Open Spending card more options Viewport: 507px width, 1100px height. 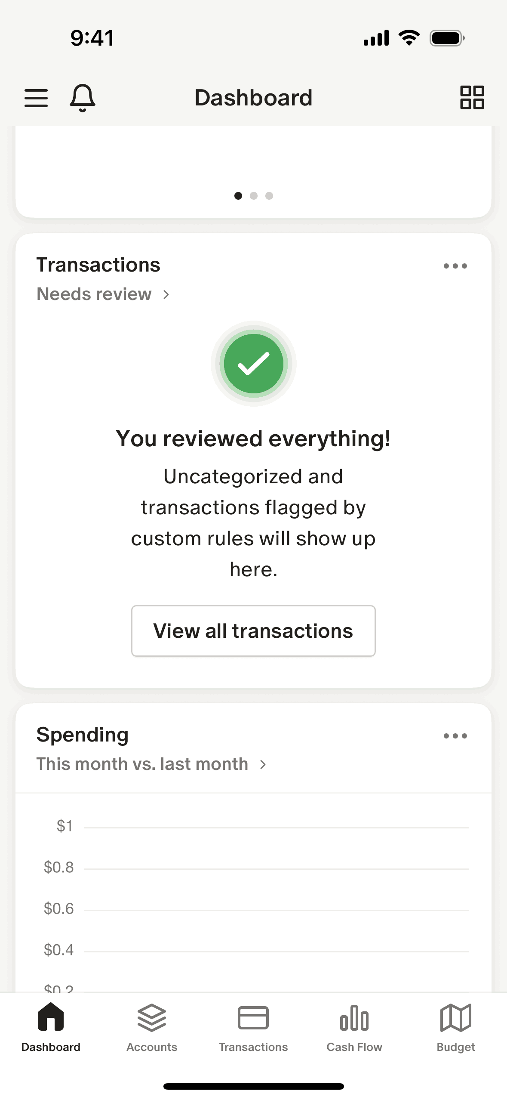[455, 736]
